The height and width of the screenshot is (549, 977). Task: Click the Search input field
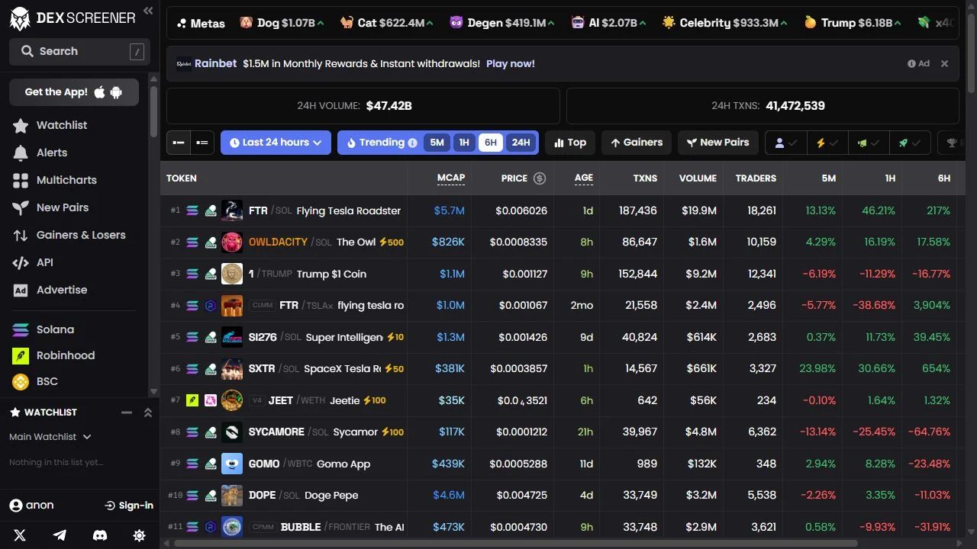click(x=78, y=51)
